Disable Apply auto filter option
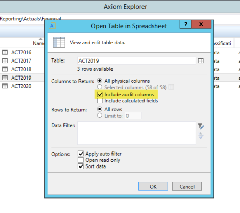This screenshot has height=213, width=240. click(x=81, y=154)
